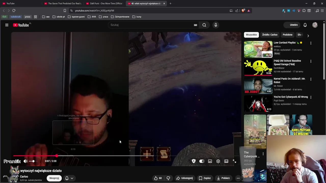
Task: Open options for Old School Bassline video
Action: point(311,61)
